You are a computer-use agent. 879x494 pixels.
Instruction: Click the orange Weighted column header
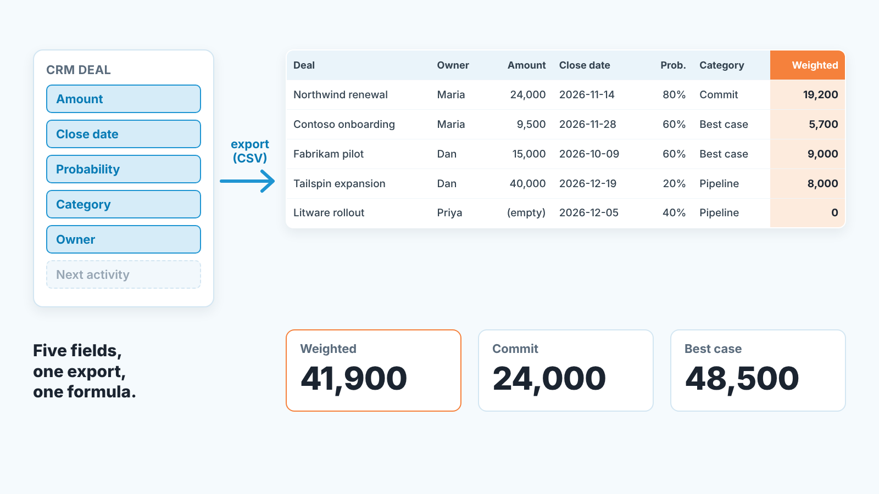[x=808, y=65]
